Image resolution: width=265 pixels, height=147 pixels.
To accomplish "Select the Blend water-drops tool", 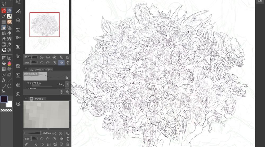I will 3,33.
